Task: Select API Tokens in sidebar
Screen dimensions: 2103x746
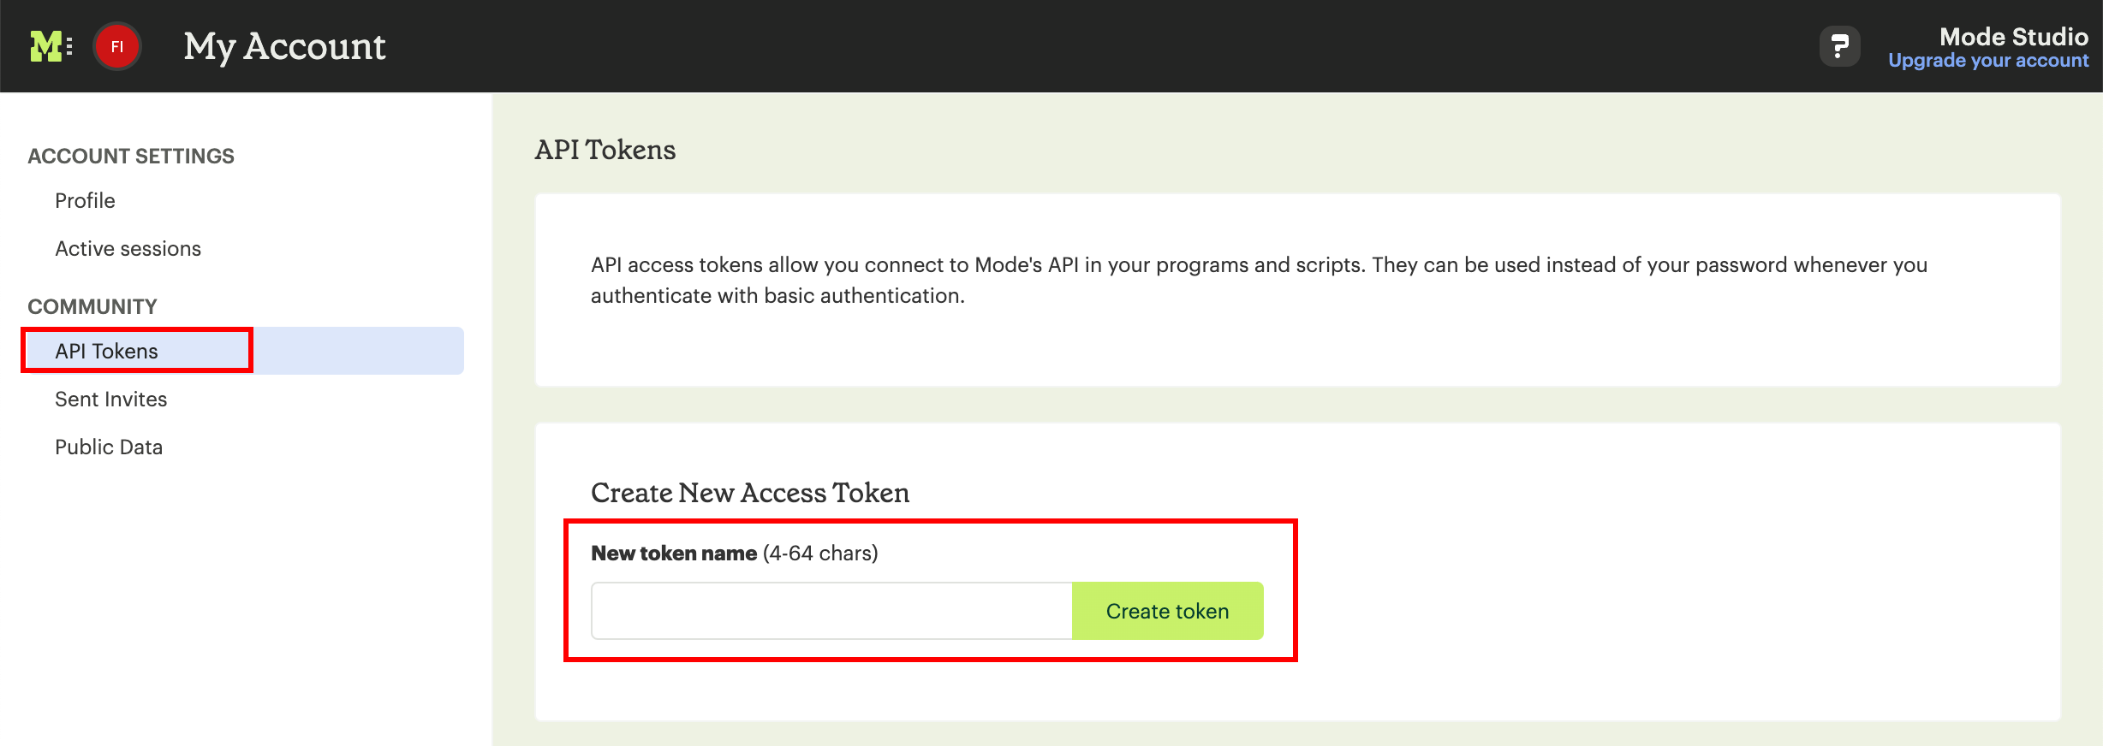Action: click(244, 351)
